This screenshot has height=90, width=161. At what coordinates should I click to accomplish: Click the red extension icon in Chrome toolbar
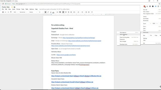pos(145,6)
